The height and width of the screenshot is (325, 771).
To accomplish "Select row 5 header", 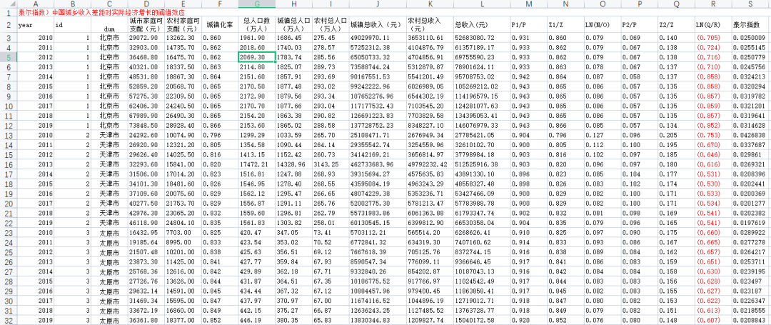I will (9, 57).
